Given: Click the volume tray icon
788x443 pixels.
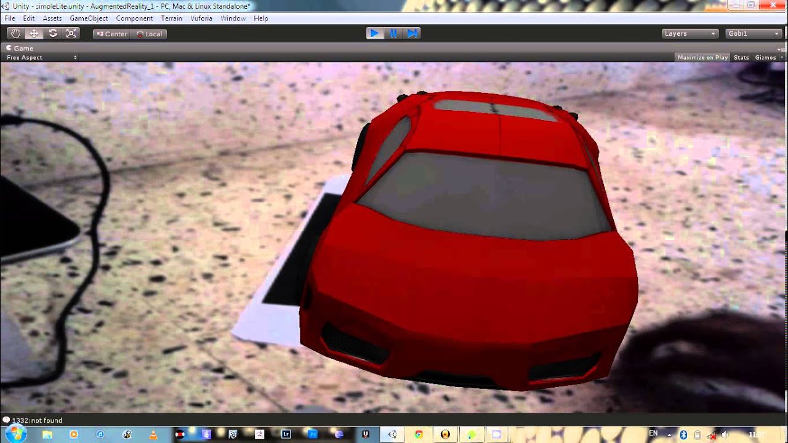Looking at the screenshot, I should pyautogui.click(x=725, y=435).
